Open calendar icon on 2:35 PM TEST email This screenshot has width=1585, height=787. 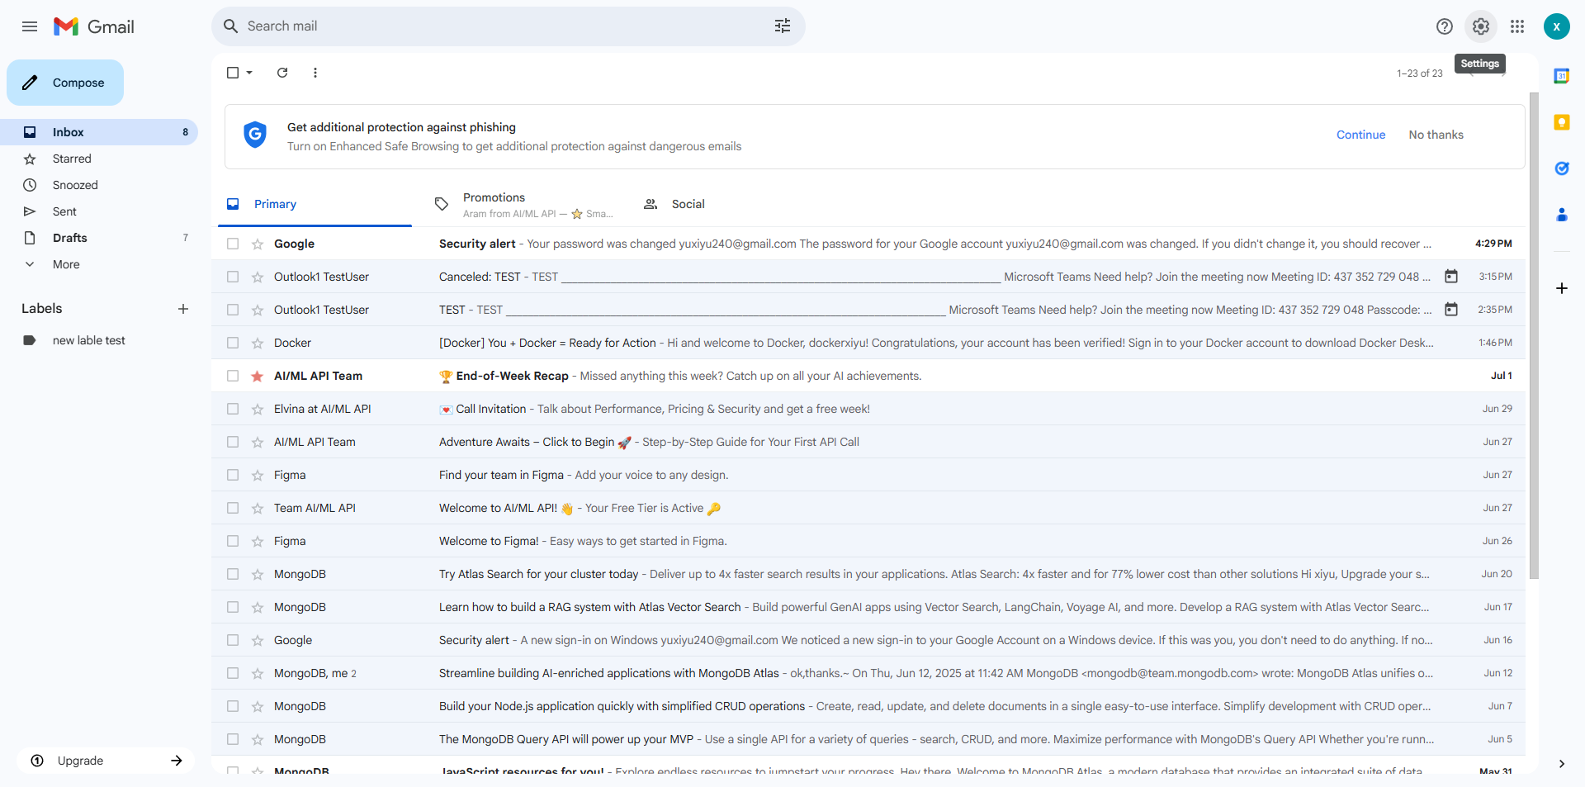pos(1451,310)
